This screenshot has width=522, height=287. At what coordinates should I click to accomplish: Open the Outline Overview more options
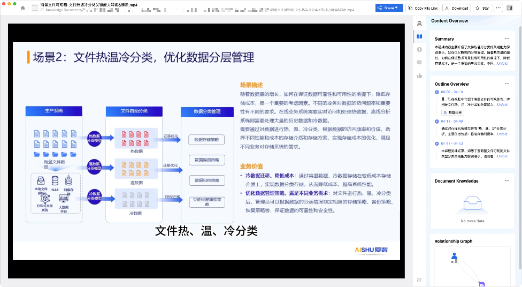pos(506,84)
